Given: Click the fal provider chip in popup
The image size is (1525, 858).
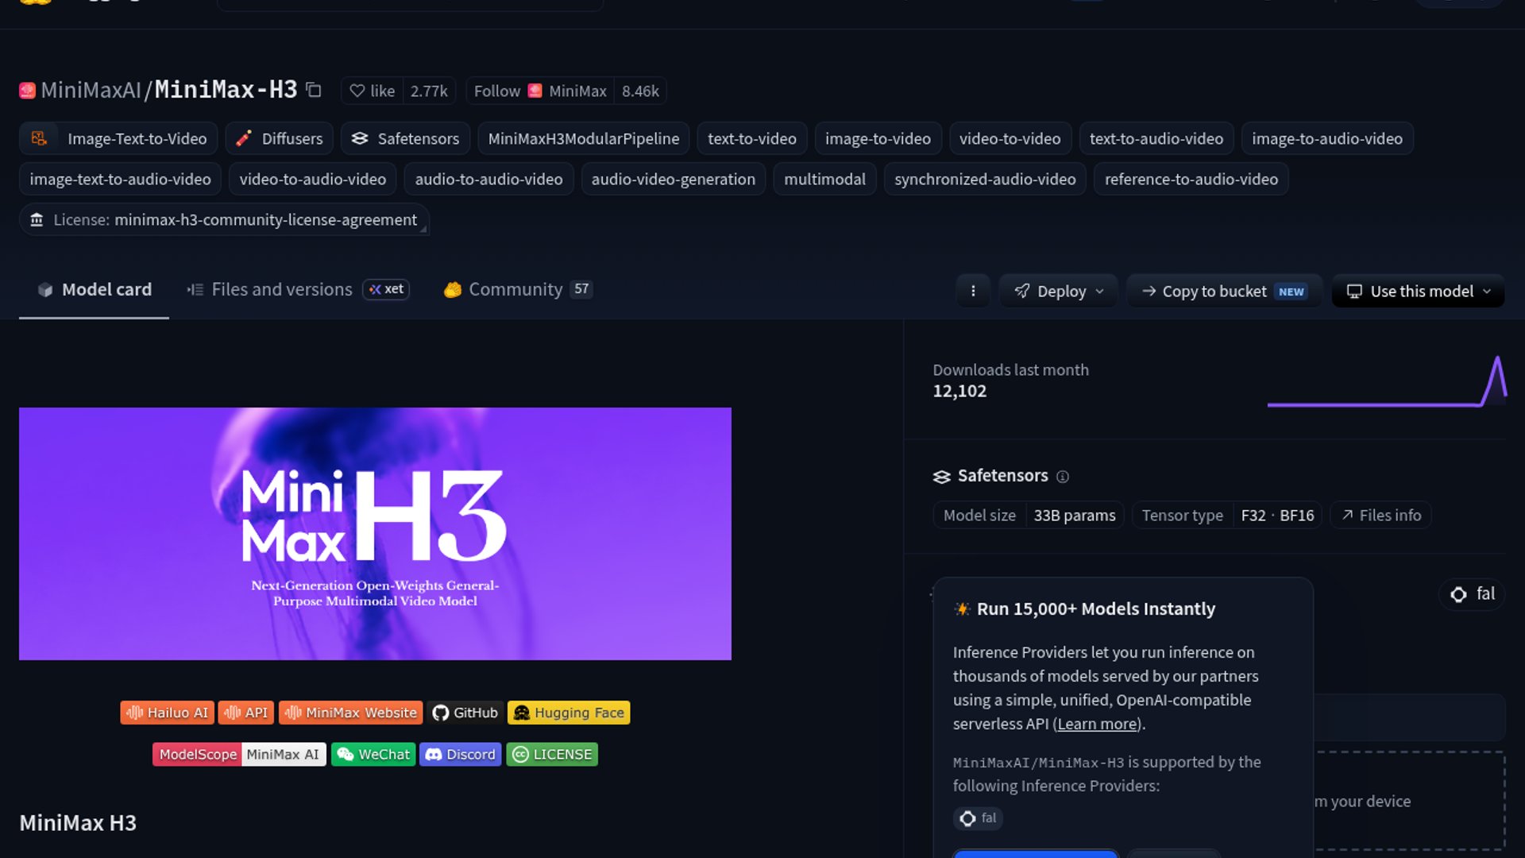Looking at the screenshot, I should point(978,818).
